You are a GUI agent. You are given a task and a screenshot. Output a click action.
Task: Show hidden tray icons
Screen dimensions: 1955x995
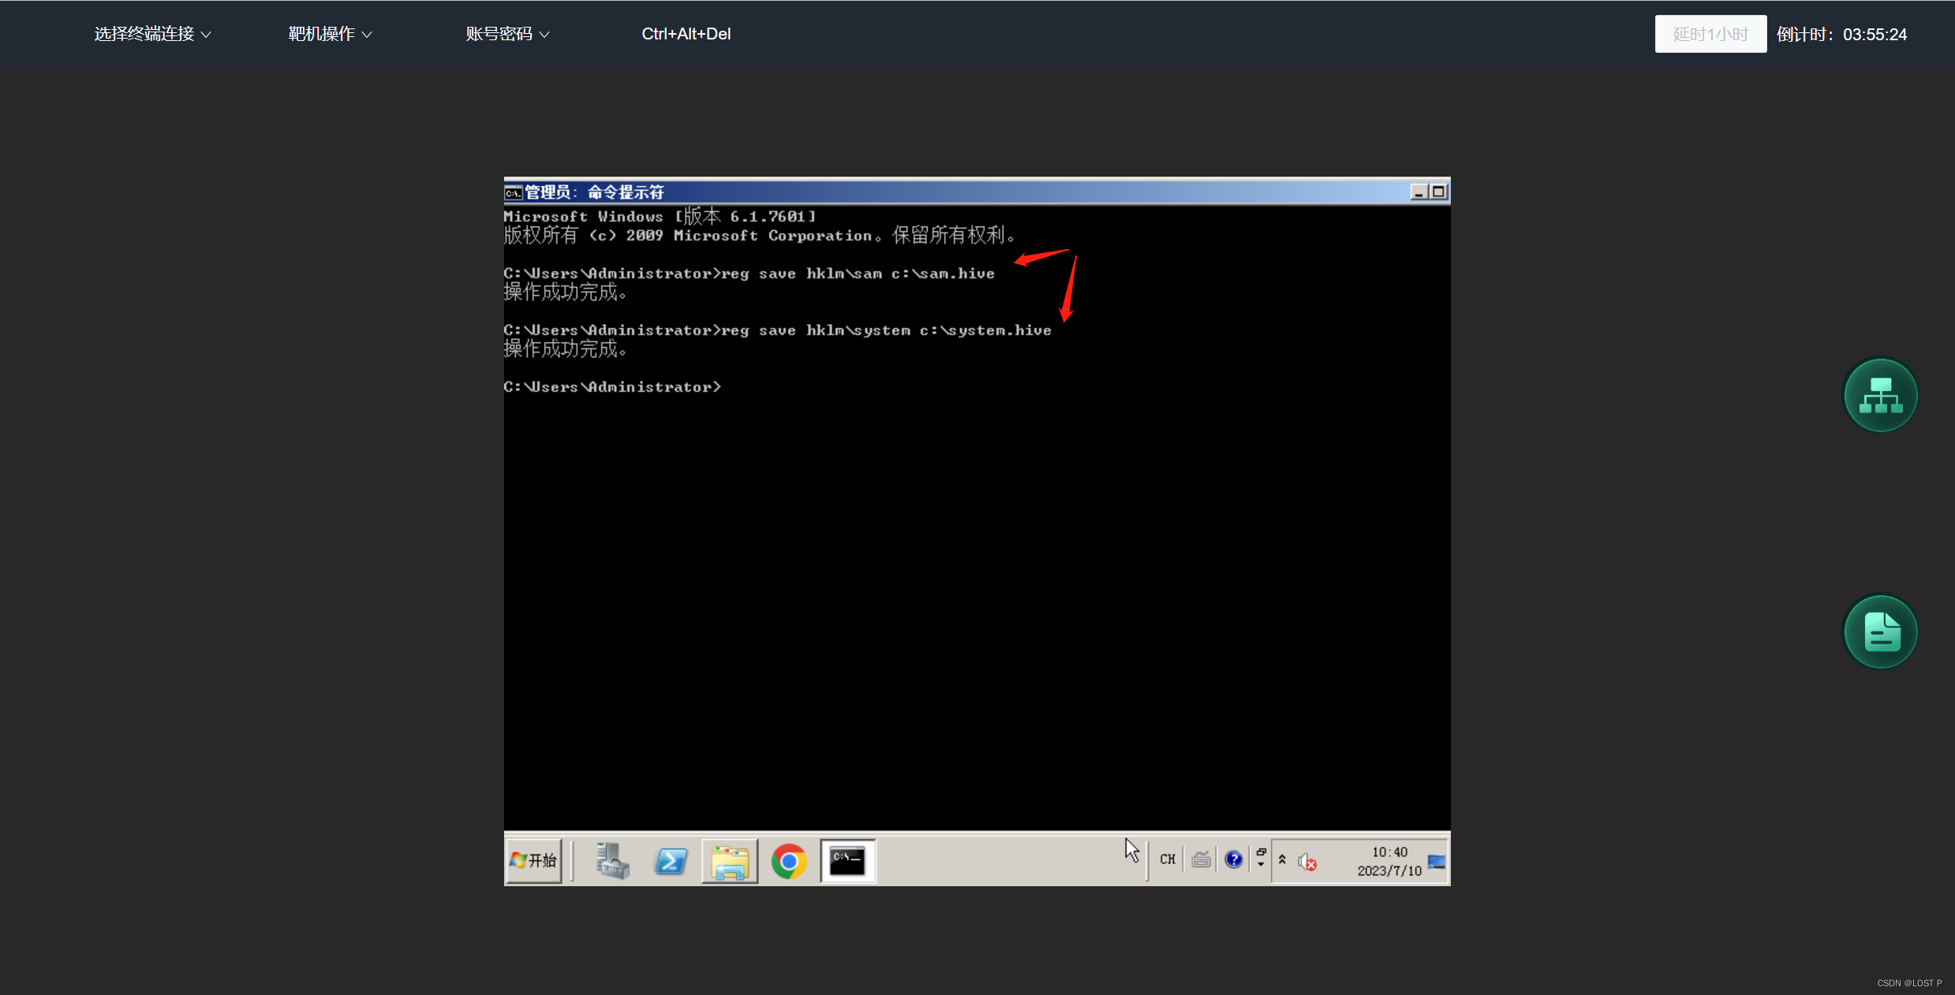click(1282, 859)
